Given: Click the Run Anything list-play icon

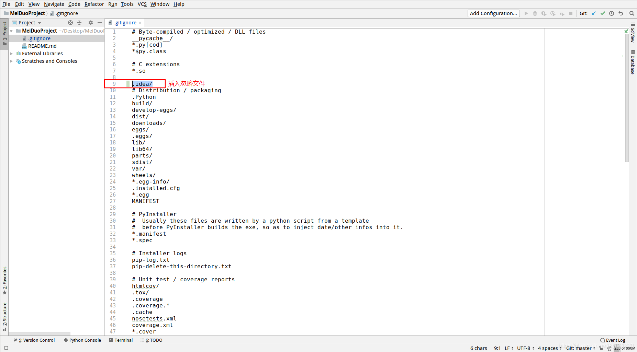Looking at the screenshot, I should [x=562, y=13].
